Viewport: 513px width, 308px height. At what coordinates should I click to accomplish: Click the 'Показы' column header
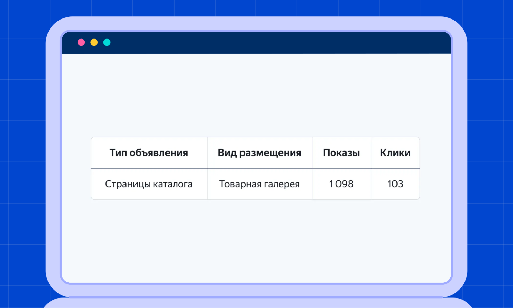tap(341, 153)
